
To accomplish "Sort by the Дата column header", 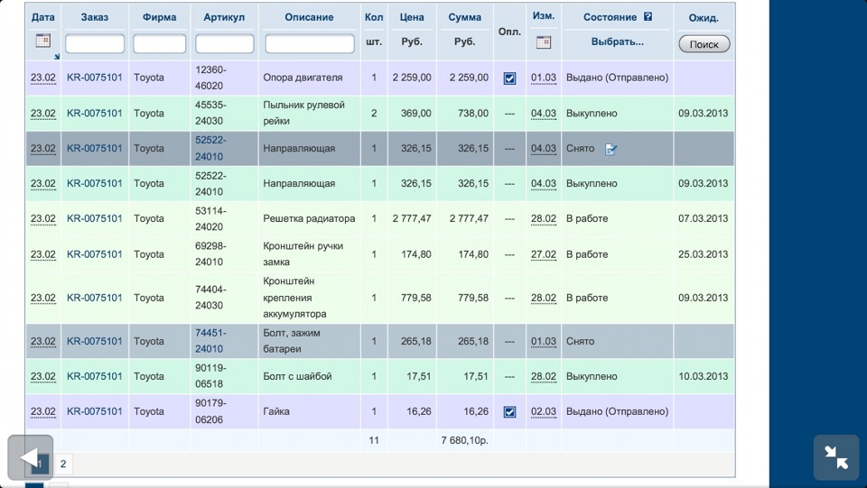I will (x=43, y=17).
